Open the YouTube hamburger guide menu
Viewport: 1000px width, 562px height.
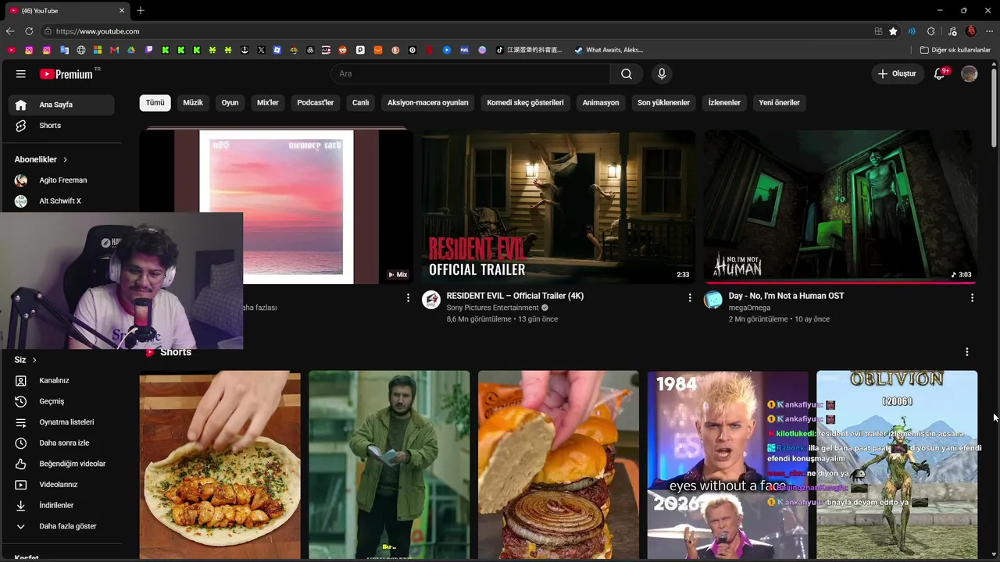[20, 74]
